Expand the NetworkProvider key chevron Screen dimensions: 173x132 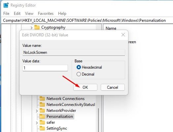click(37, 111)
